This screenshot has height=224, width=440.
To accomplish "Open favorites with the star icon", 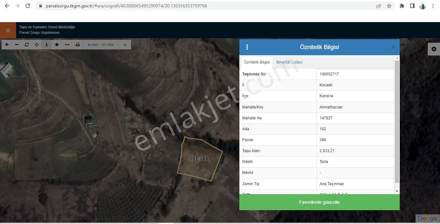I will tap(57, 45).
